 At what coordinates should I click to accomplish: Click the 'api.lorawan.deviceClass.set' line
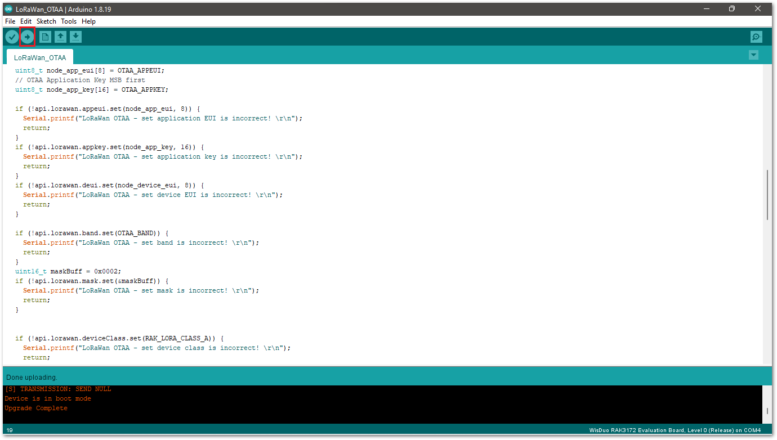(x=120, y=338)
